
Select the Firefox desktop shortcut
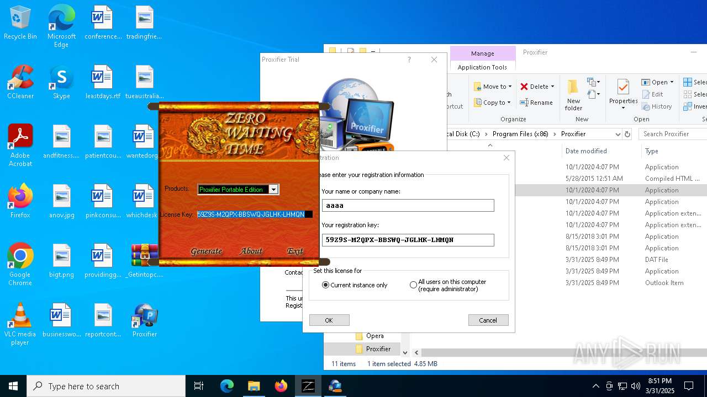[x=20, y=201]
